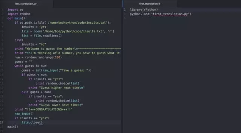
Task: Click the 'else:' line in Python file
Action: pyautogui.click(x=19, y=40)
